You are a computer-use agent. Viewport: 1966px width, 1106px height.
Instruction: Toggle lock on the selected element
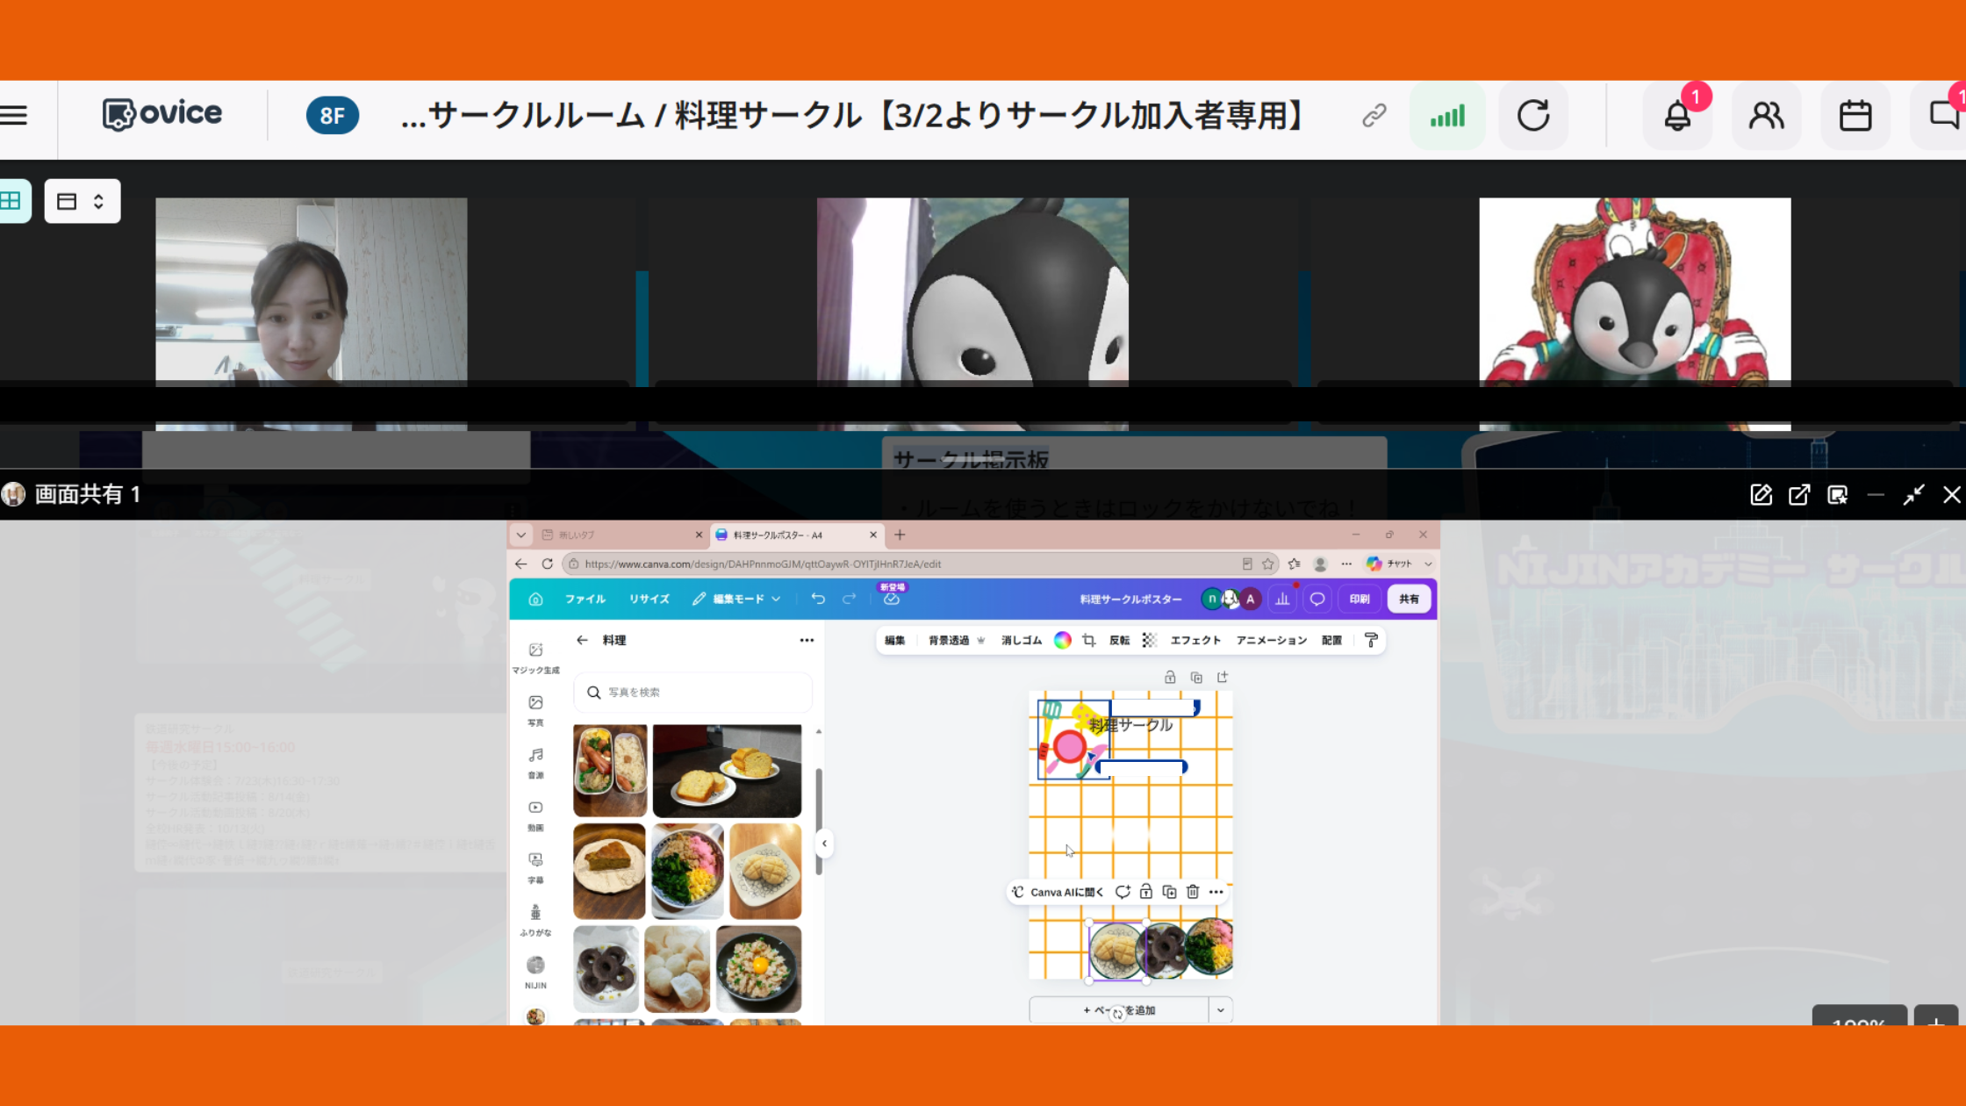point(1145,892)
